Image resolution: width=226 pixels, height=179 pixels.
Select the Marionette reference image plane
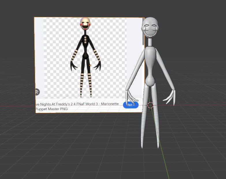89,65
